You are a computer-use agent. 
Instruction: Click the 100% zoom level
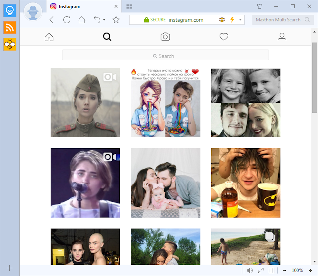[297, 270]
